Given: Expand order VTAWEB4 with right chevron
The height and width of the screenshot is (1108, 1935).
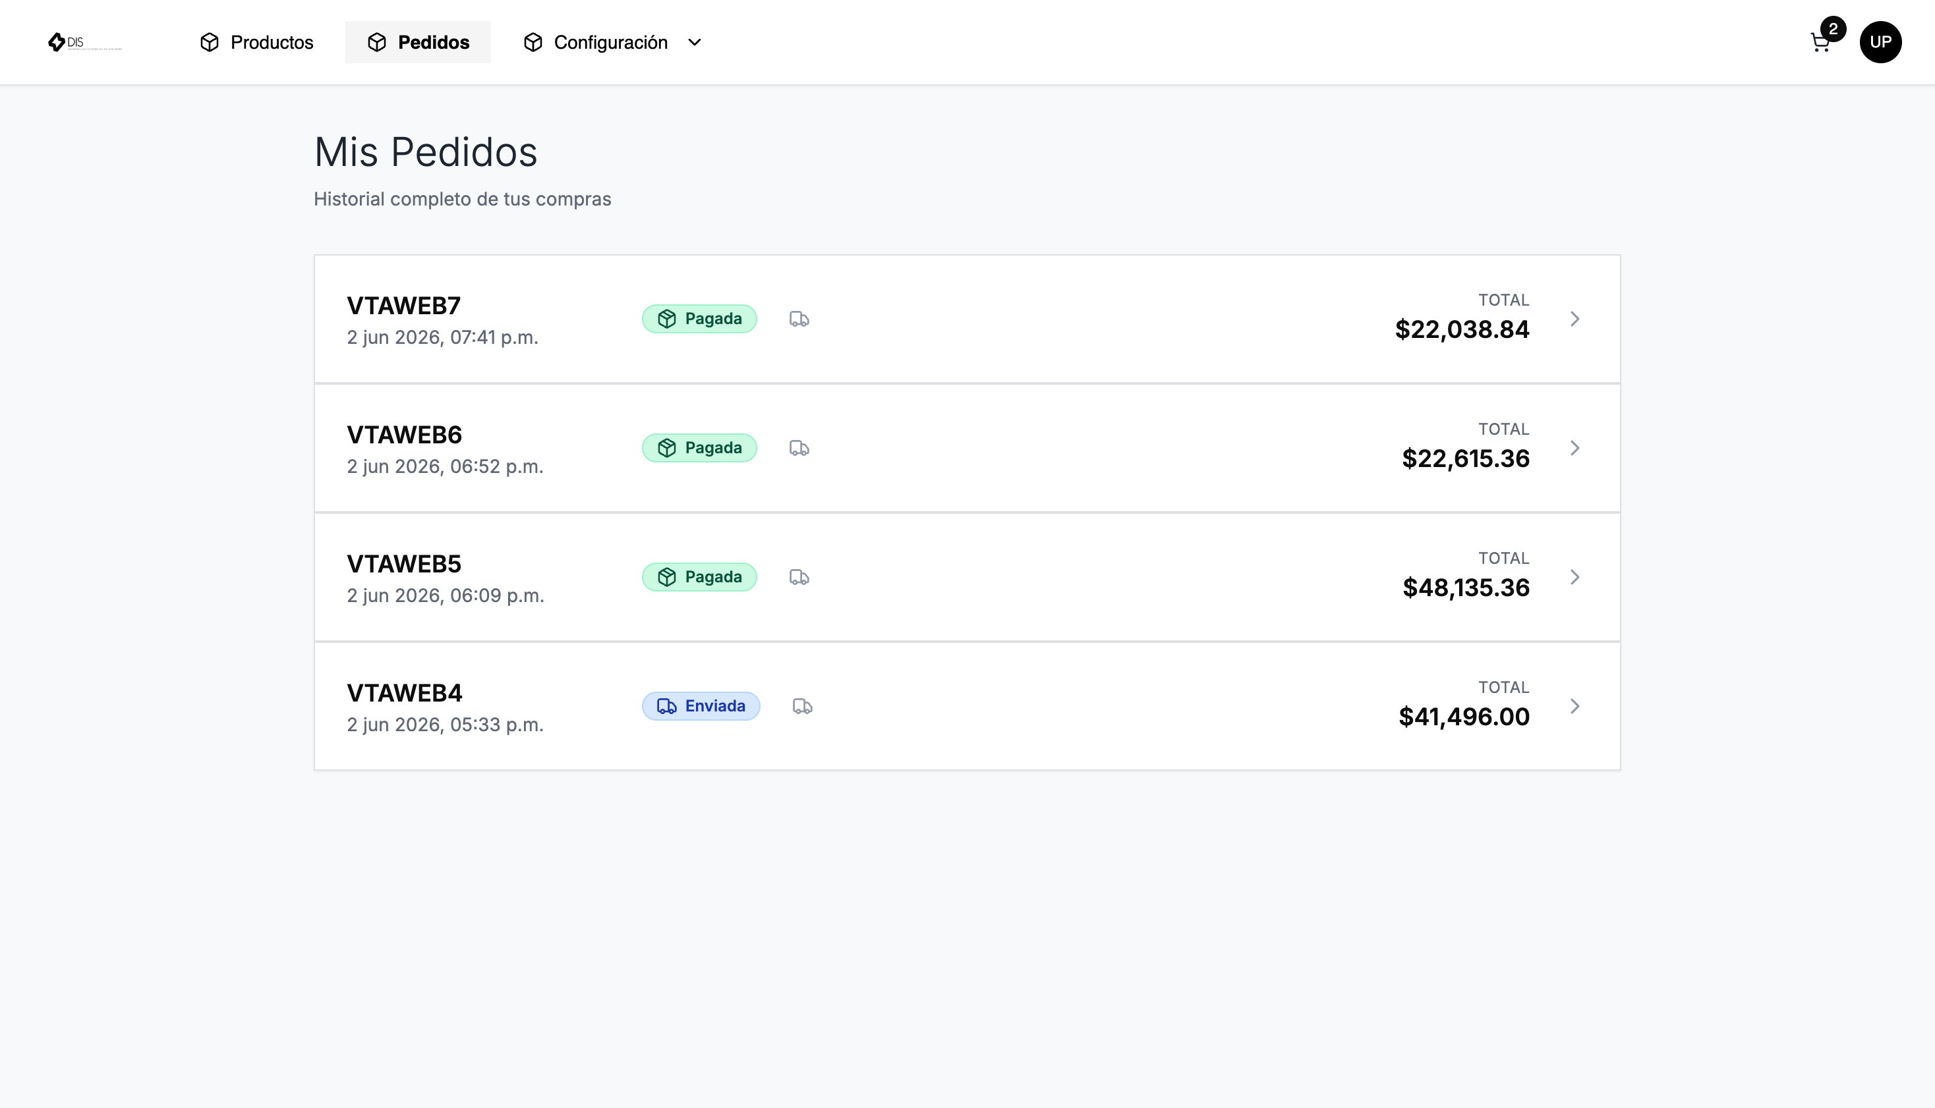Looking at the screenshot, I should tap(1575, 706).
